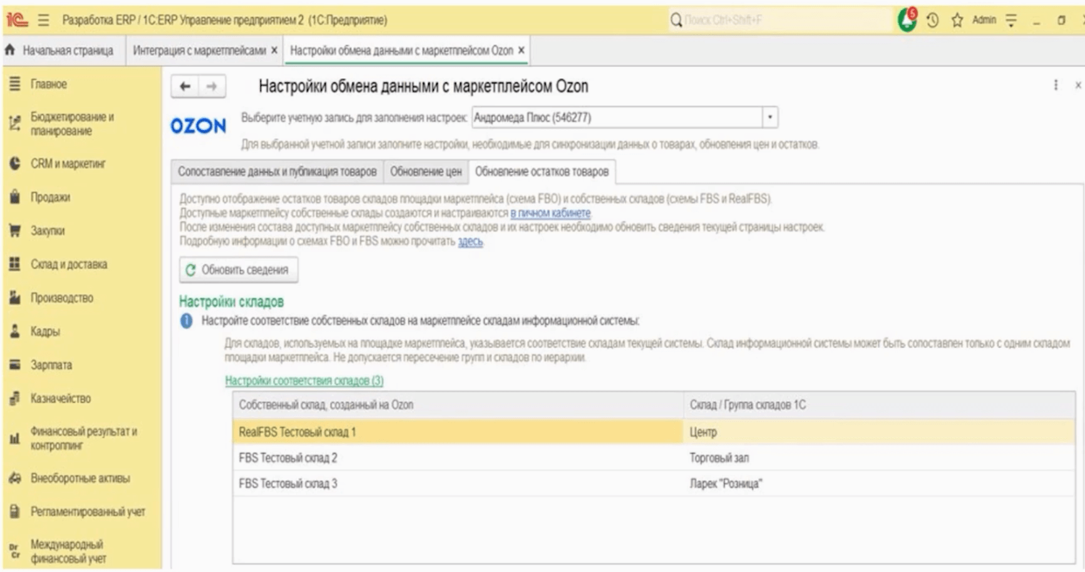Close the Ozon settings window tab

522,50
